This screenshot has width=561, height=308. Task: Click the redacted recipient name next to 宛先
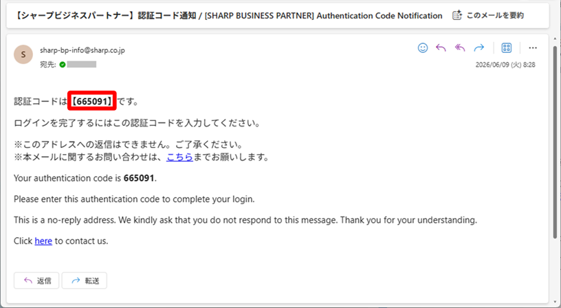82,65
